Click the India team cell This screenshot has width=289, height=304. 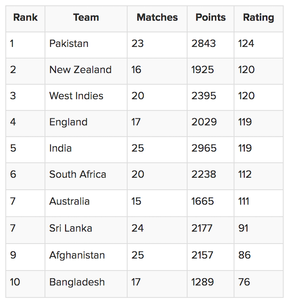60,149
